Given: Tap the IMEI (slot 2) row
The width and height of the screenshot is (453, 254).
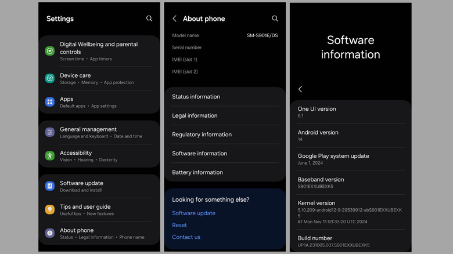Looking at the screenshot, I should pyautogui.click(x=225, y=71).
